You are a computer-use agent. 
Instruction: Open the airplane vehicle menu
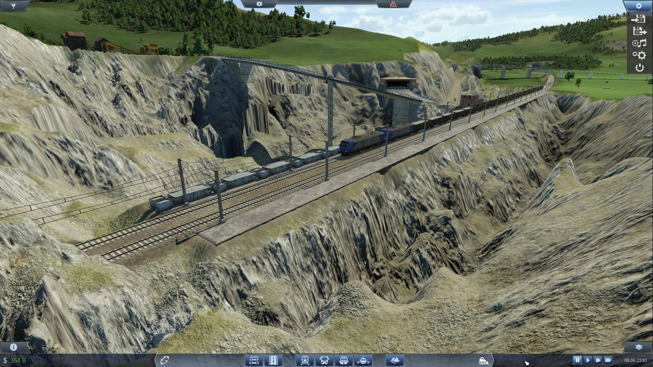click(x=363, y=360)
